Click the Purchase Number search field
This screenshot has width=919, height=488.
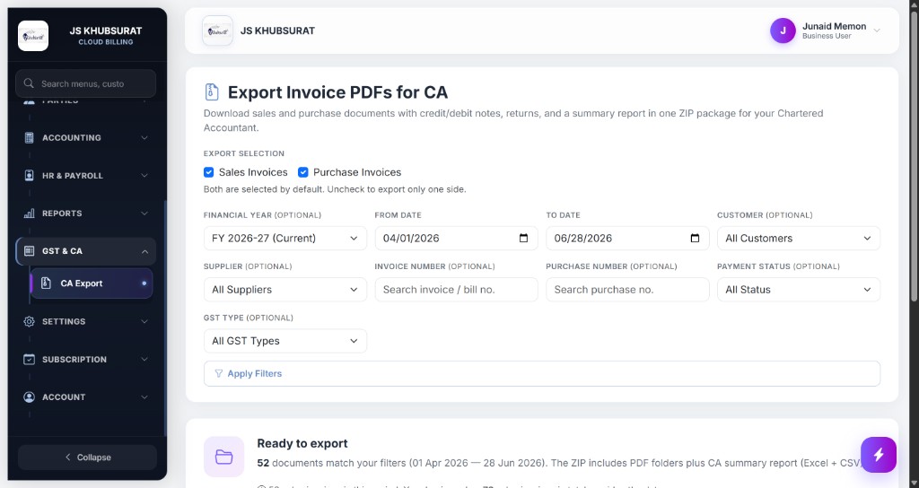tap(627, 290)
